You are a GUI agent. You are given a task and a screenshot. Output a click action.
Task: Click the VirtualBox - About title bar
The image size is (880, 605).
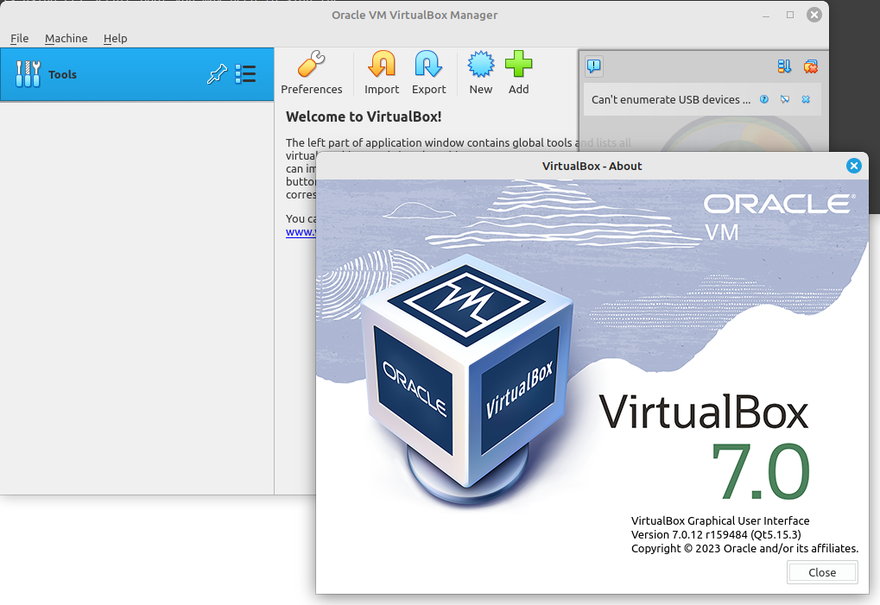tap(592, 166)
